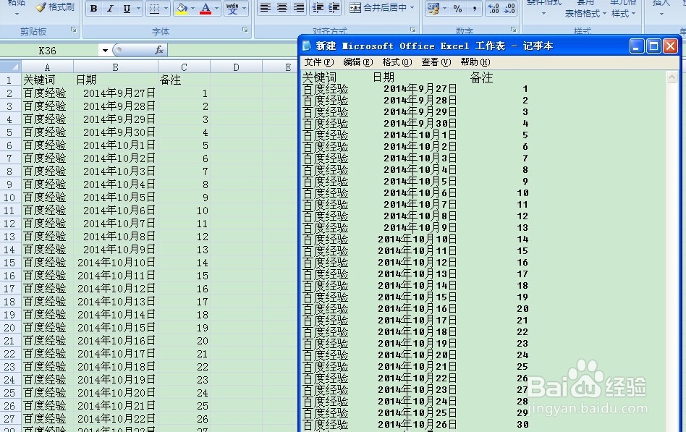The height and width of the screenshot is (432, 686).
Task: Open Notepad 格式(O) menu
Action: 397,62
